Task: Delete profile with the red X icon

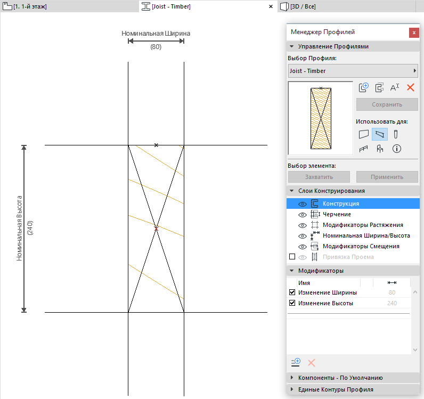Action: click(x=410, y=88)
